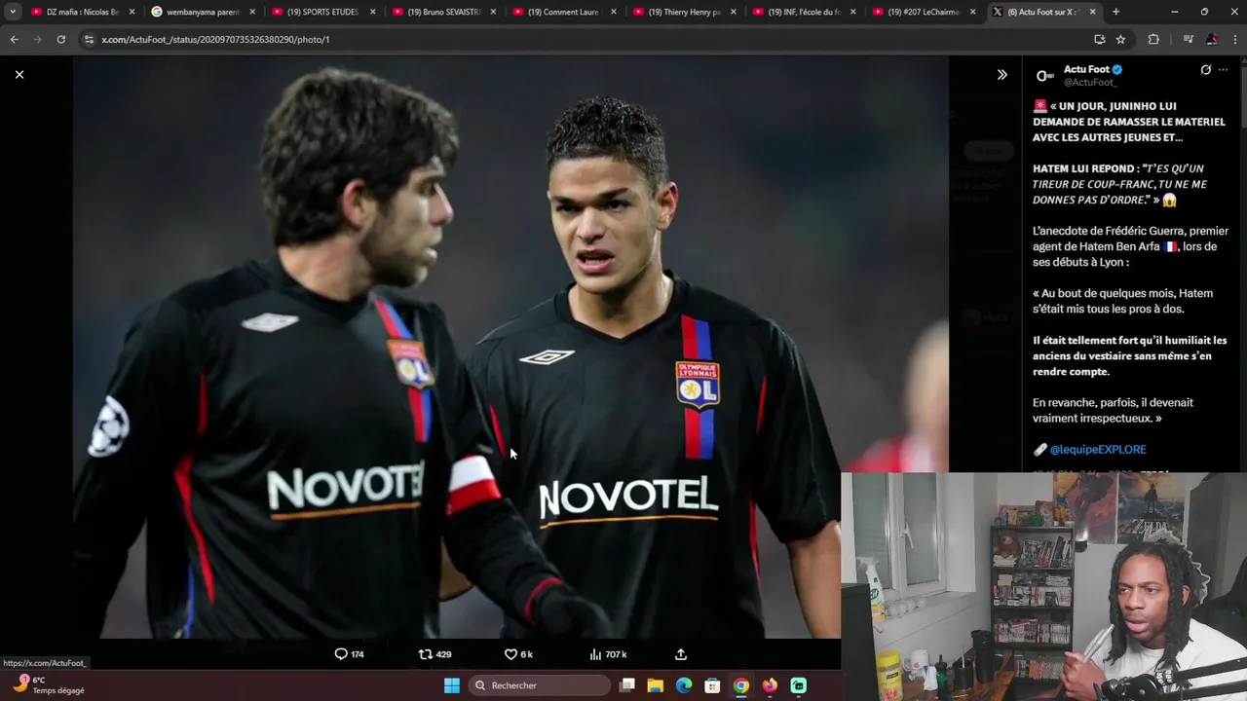This screenshot has width=1247, height=701.
Task: Switch to wembanyama parents Google tab
Action: (x=203, y=12)
